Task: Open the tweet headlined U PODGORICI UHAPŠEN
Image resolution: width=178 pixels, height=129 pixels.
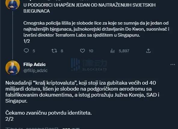Action: coord(90,8)
